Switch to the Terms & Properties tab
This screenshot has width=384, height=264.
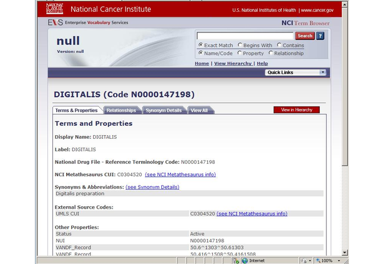[x=76, y=110]
